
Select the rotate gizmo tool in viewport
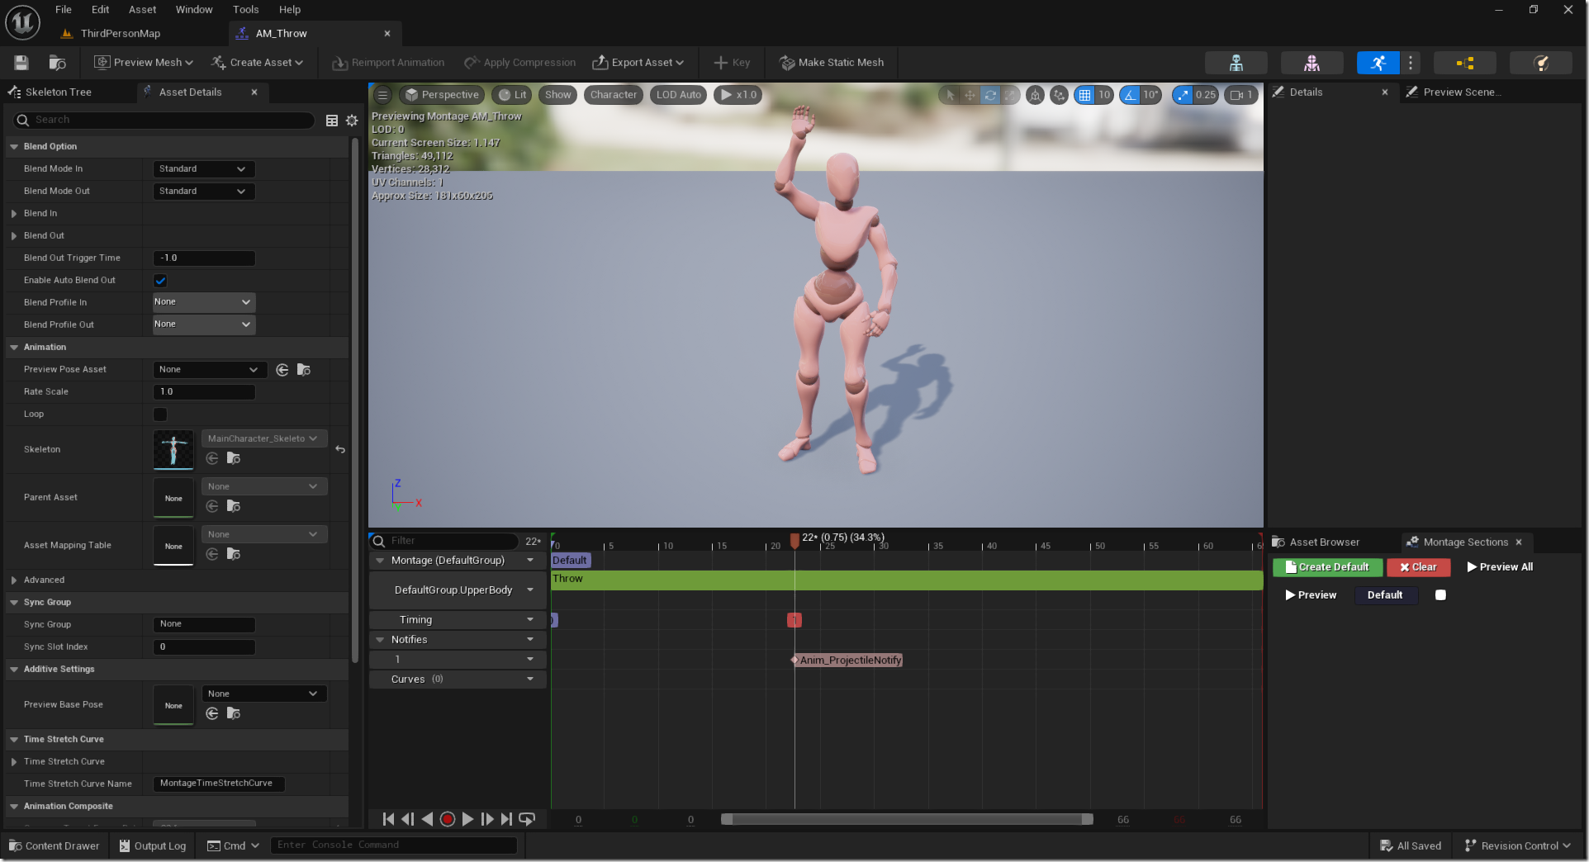990,95
